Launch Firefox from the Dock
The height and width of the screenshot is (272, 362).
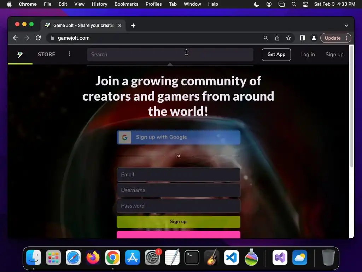click(x=93, y=257)
